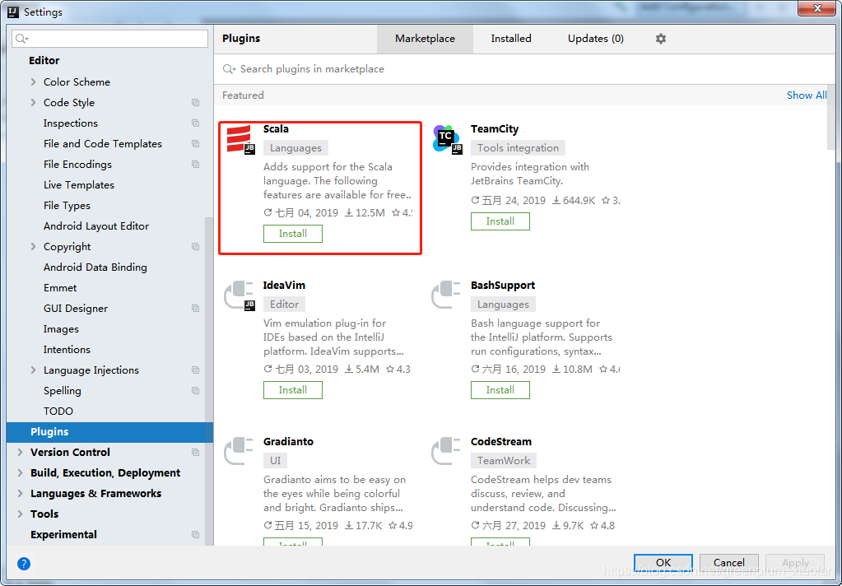Image resolution: width=842 pixels, height=586 pixels.
Task: Click project-level icon beside Language Injections
Action: (x=195, y=370)
